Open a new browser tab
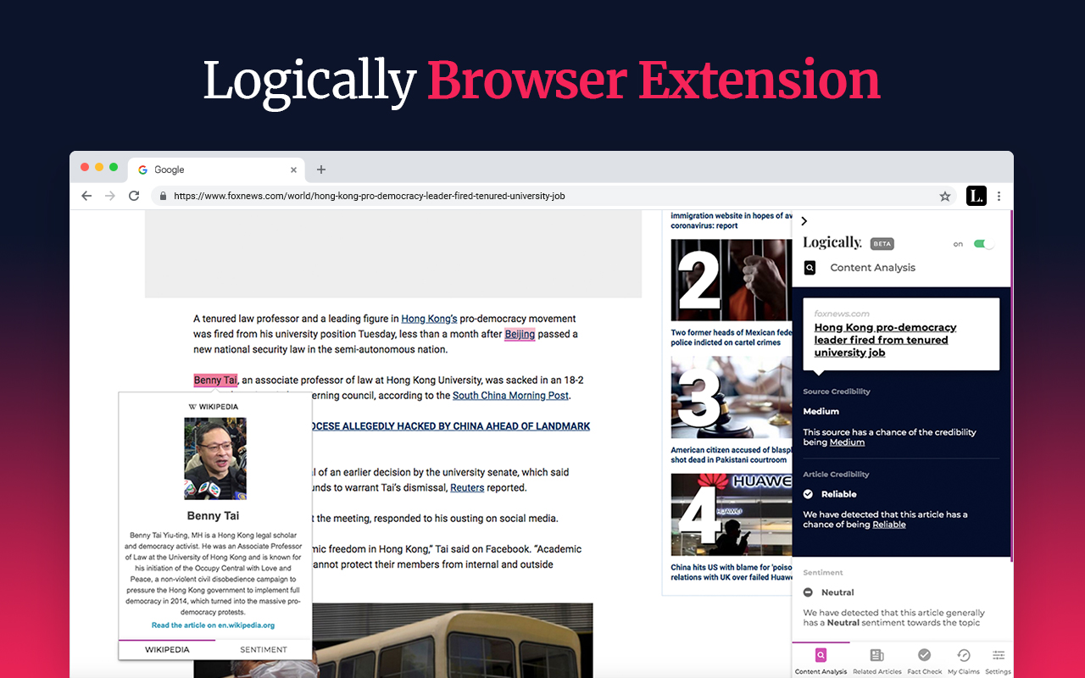This screenshot has height=678, width=1085. (x=321, y=169)
